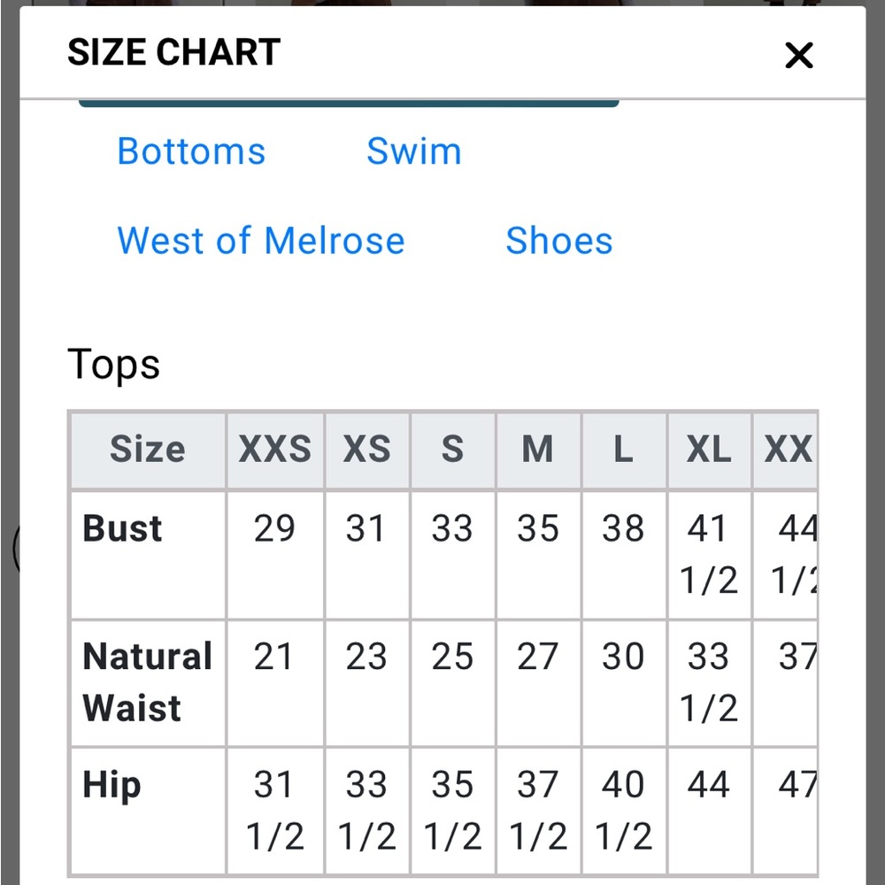The height and width of the screenshot is (885, 885).
Task: Click the Bust row label
Action: click(122, 528)
